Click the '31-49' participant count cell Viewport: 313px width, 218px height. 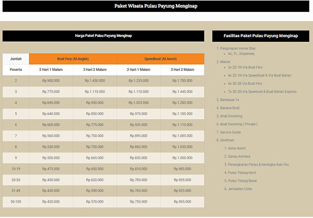point(16,191)
